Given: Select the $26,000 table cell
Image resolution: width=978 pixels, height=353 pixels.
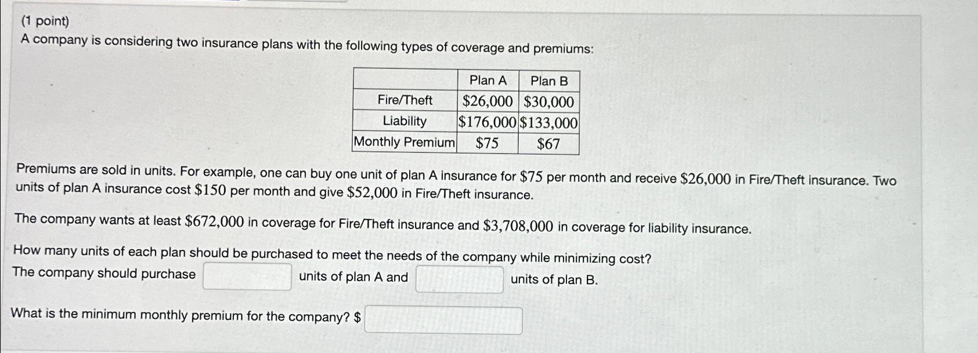Looking at the screenshot, I should click(488, 101).
